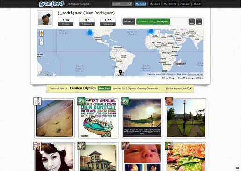Screen dimensions: 241x171
Task: Open the park lamp post photo
Action: pyautogui.click(x=186, y=118)
